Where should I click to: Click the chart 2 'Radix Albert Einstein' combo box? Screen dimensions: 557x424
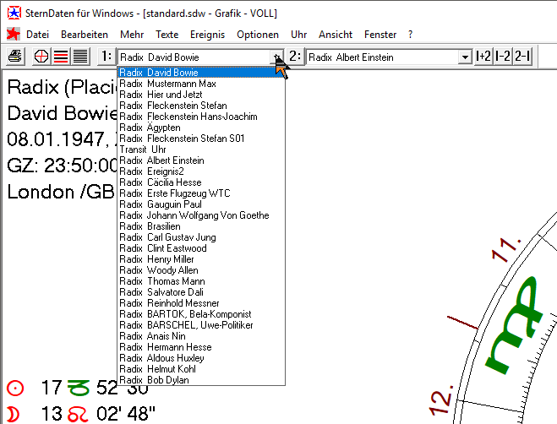389,57
